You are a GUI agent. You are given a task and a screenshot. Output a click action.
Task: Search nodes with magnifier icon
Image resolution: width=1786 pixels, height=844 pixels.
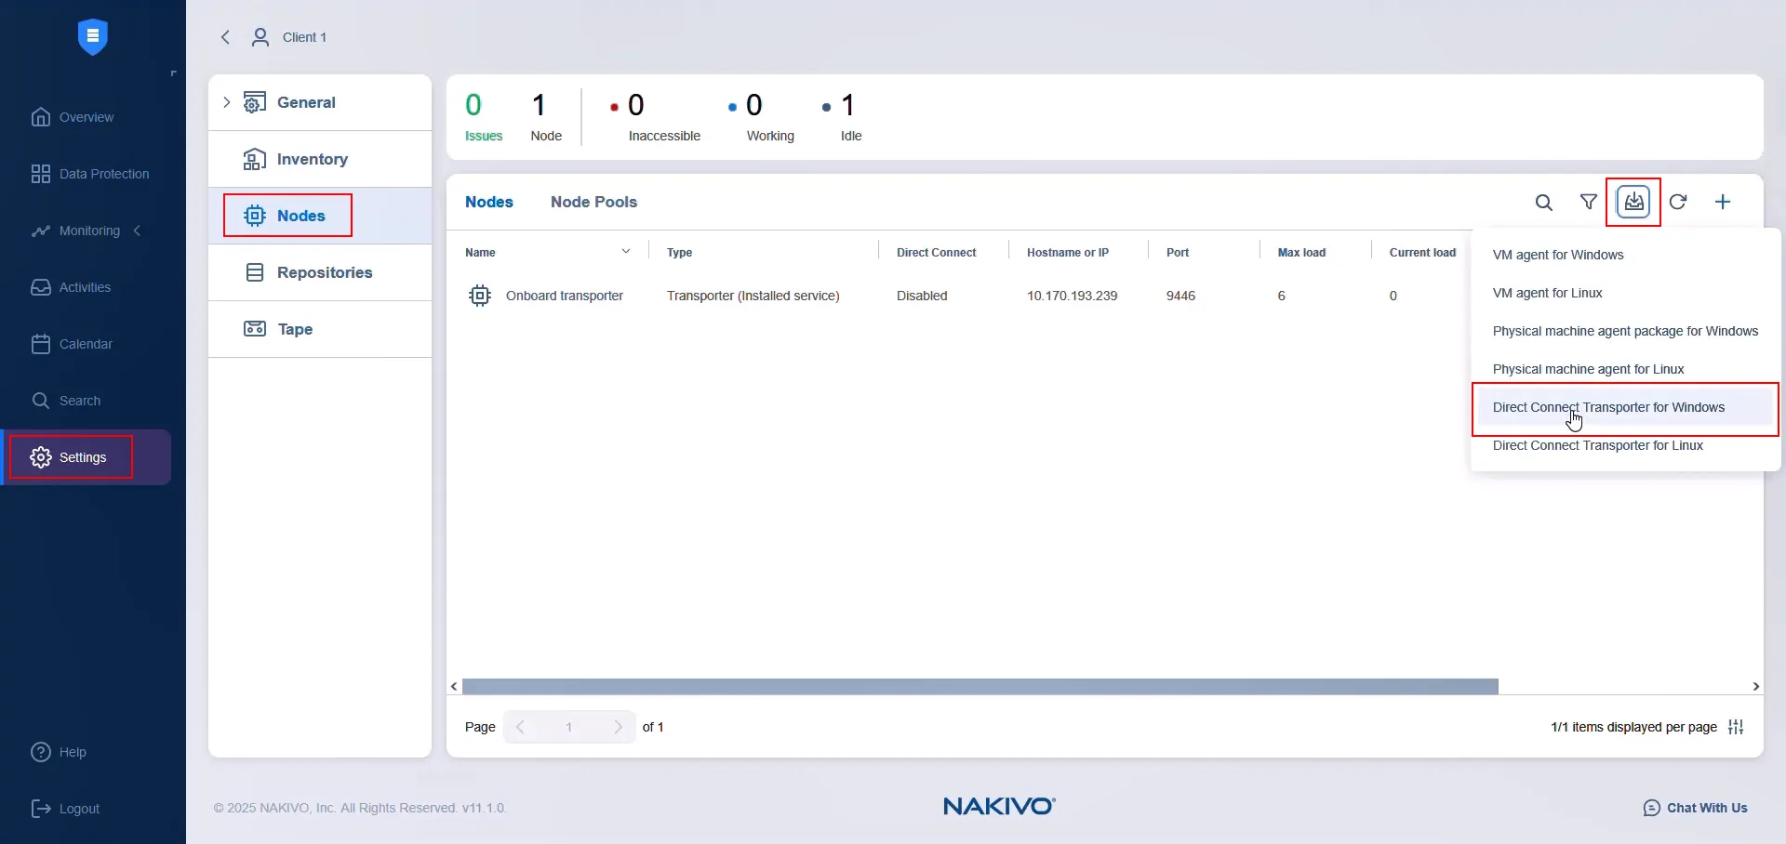[1544, 202]
